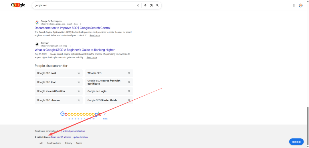This screenshot has height=148, width=309.
Task: Go to results page 3
Action: [x=72, y=119]
